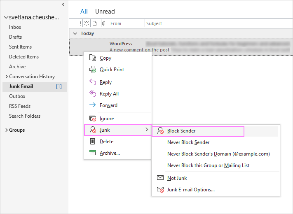Choose Delete from the context menu
Screen dimensions: 293x214
(x=118, y=142)
